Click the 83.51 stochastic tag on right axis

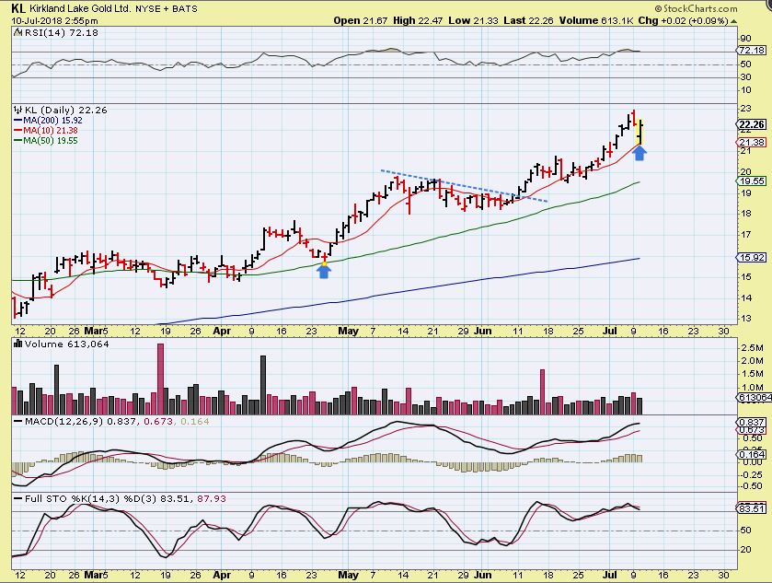point(752,508)
